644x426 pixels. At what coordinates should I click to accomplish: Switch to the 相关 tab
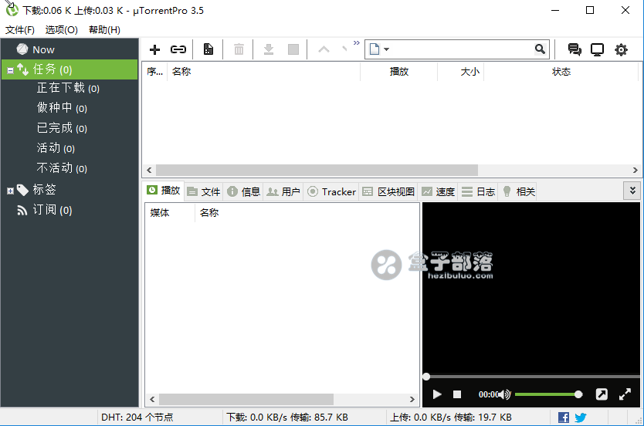pos(518,191)
